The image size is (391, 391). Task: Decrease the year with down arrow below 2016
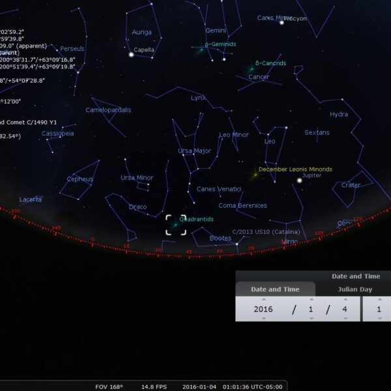(263, 319)
